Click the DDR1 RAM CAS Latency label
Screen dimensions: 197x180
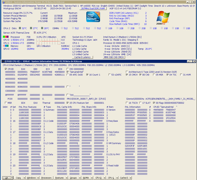click(x=124, y=13)
